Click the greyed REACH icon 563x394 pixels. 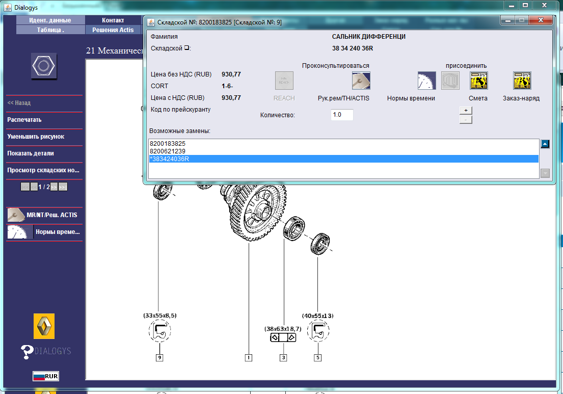point(284,81)
